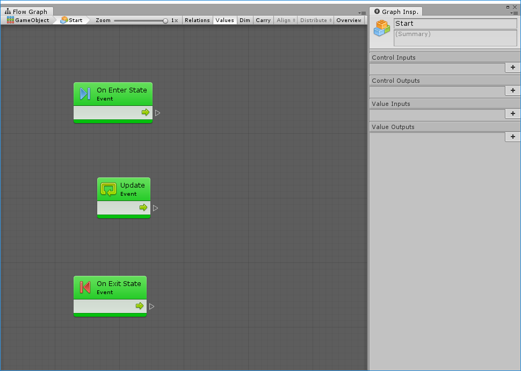Open the Distribute dropdown
Image resolution: width=521 pixels, height=371 pixels.
[315, 20]
